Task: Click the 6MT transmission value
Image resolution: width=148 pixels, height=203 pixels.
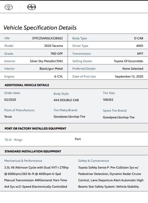Action: [140, 54]
